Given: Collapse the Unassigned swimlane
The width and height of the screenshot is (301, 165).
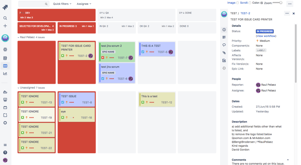Looking at the screenshot, I should point(18,87).
